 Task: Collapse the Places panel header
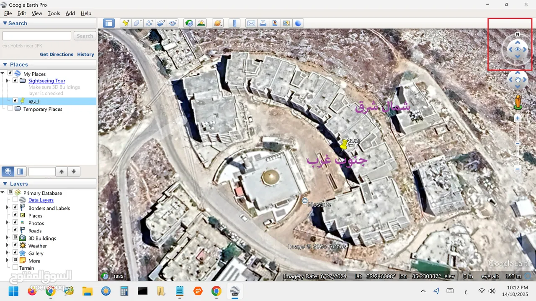(5, 64)
